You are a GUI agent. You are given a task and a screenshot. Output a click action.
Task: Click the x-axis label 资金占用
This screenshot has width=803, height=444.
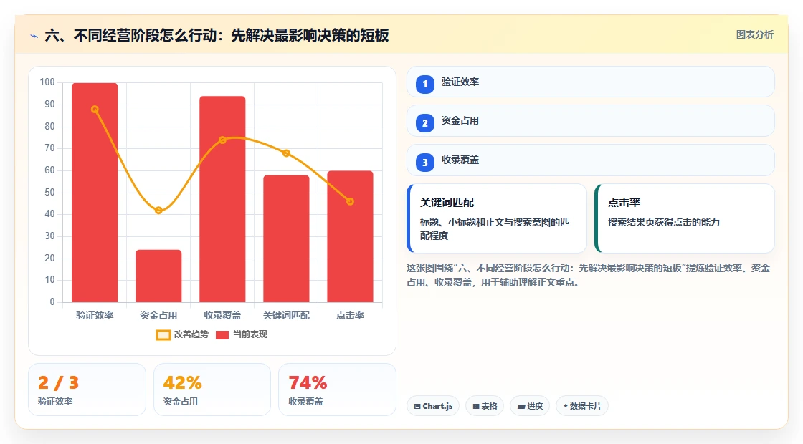coord(158,316)
